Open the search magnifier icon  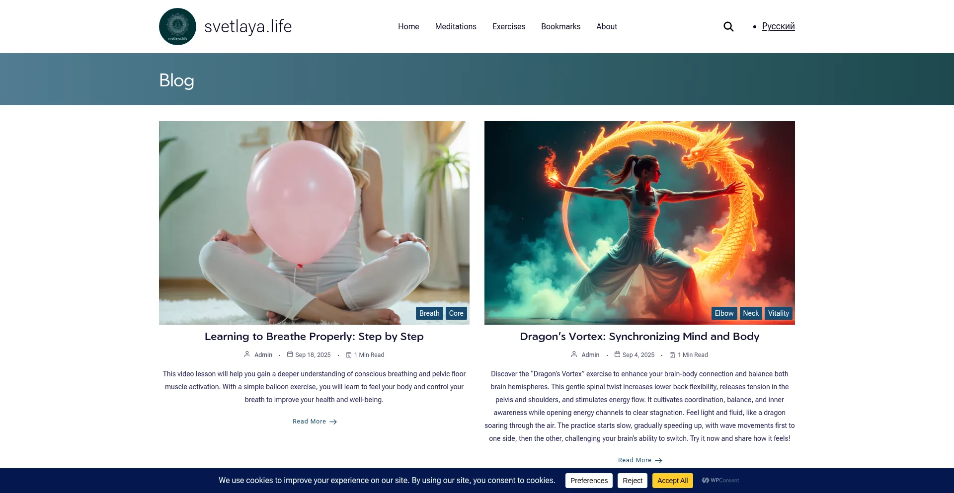pos(728,26)
